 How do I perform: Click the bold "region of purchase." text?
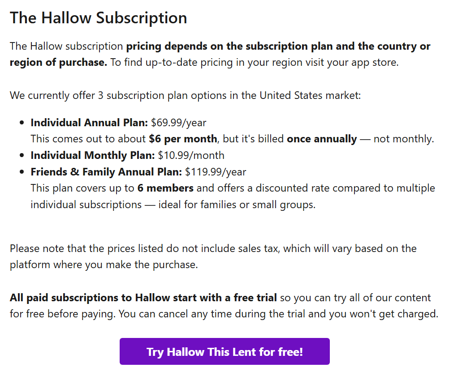pos(58,62)
